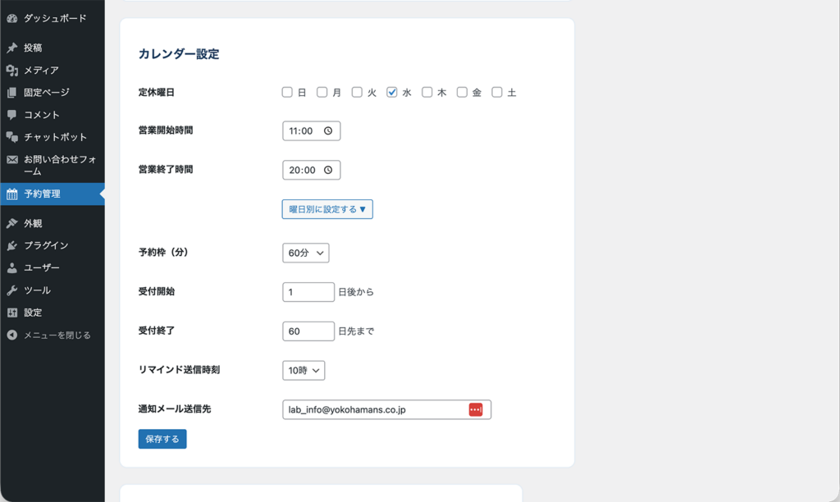Uncheck the 水 closed-day checkbox
This screenshot has height=502, width=840.
point(392,93)
